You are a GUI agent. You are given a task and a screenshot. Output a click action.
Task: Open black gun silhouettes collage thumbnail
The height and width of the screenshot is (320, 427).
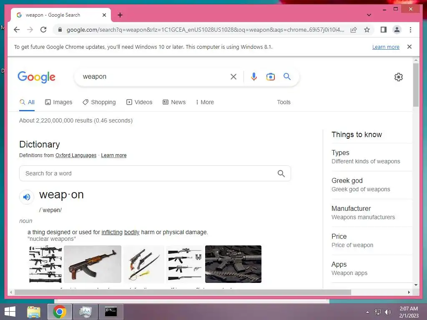(x=45, y=264)
